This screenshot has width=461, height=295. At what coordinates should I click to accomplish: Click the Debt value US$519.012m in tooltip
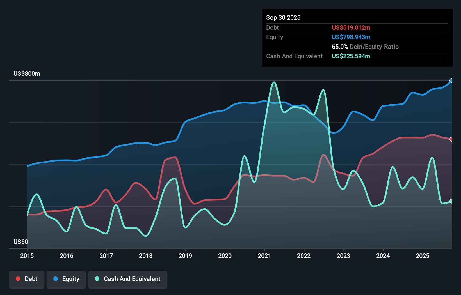pos(351,28)
